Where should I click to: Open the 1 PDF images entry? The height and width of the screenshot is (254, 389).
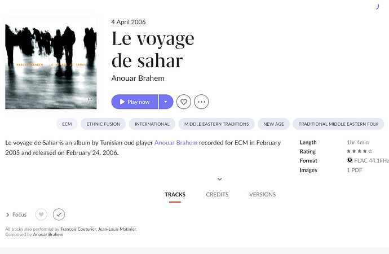click(354, 170)
